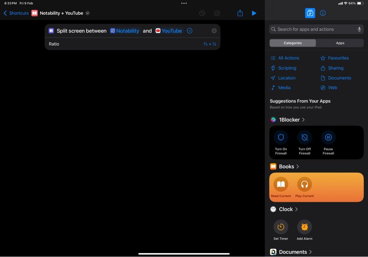Change the YouTube app parameter
368x257 pixels.
click(169, 31)
